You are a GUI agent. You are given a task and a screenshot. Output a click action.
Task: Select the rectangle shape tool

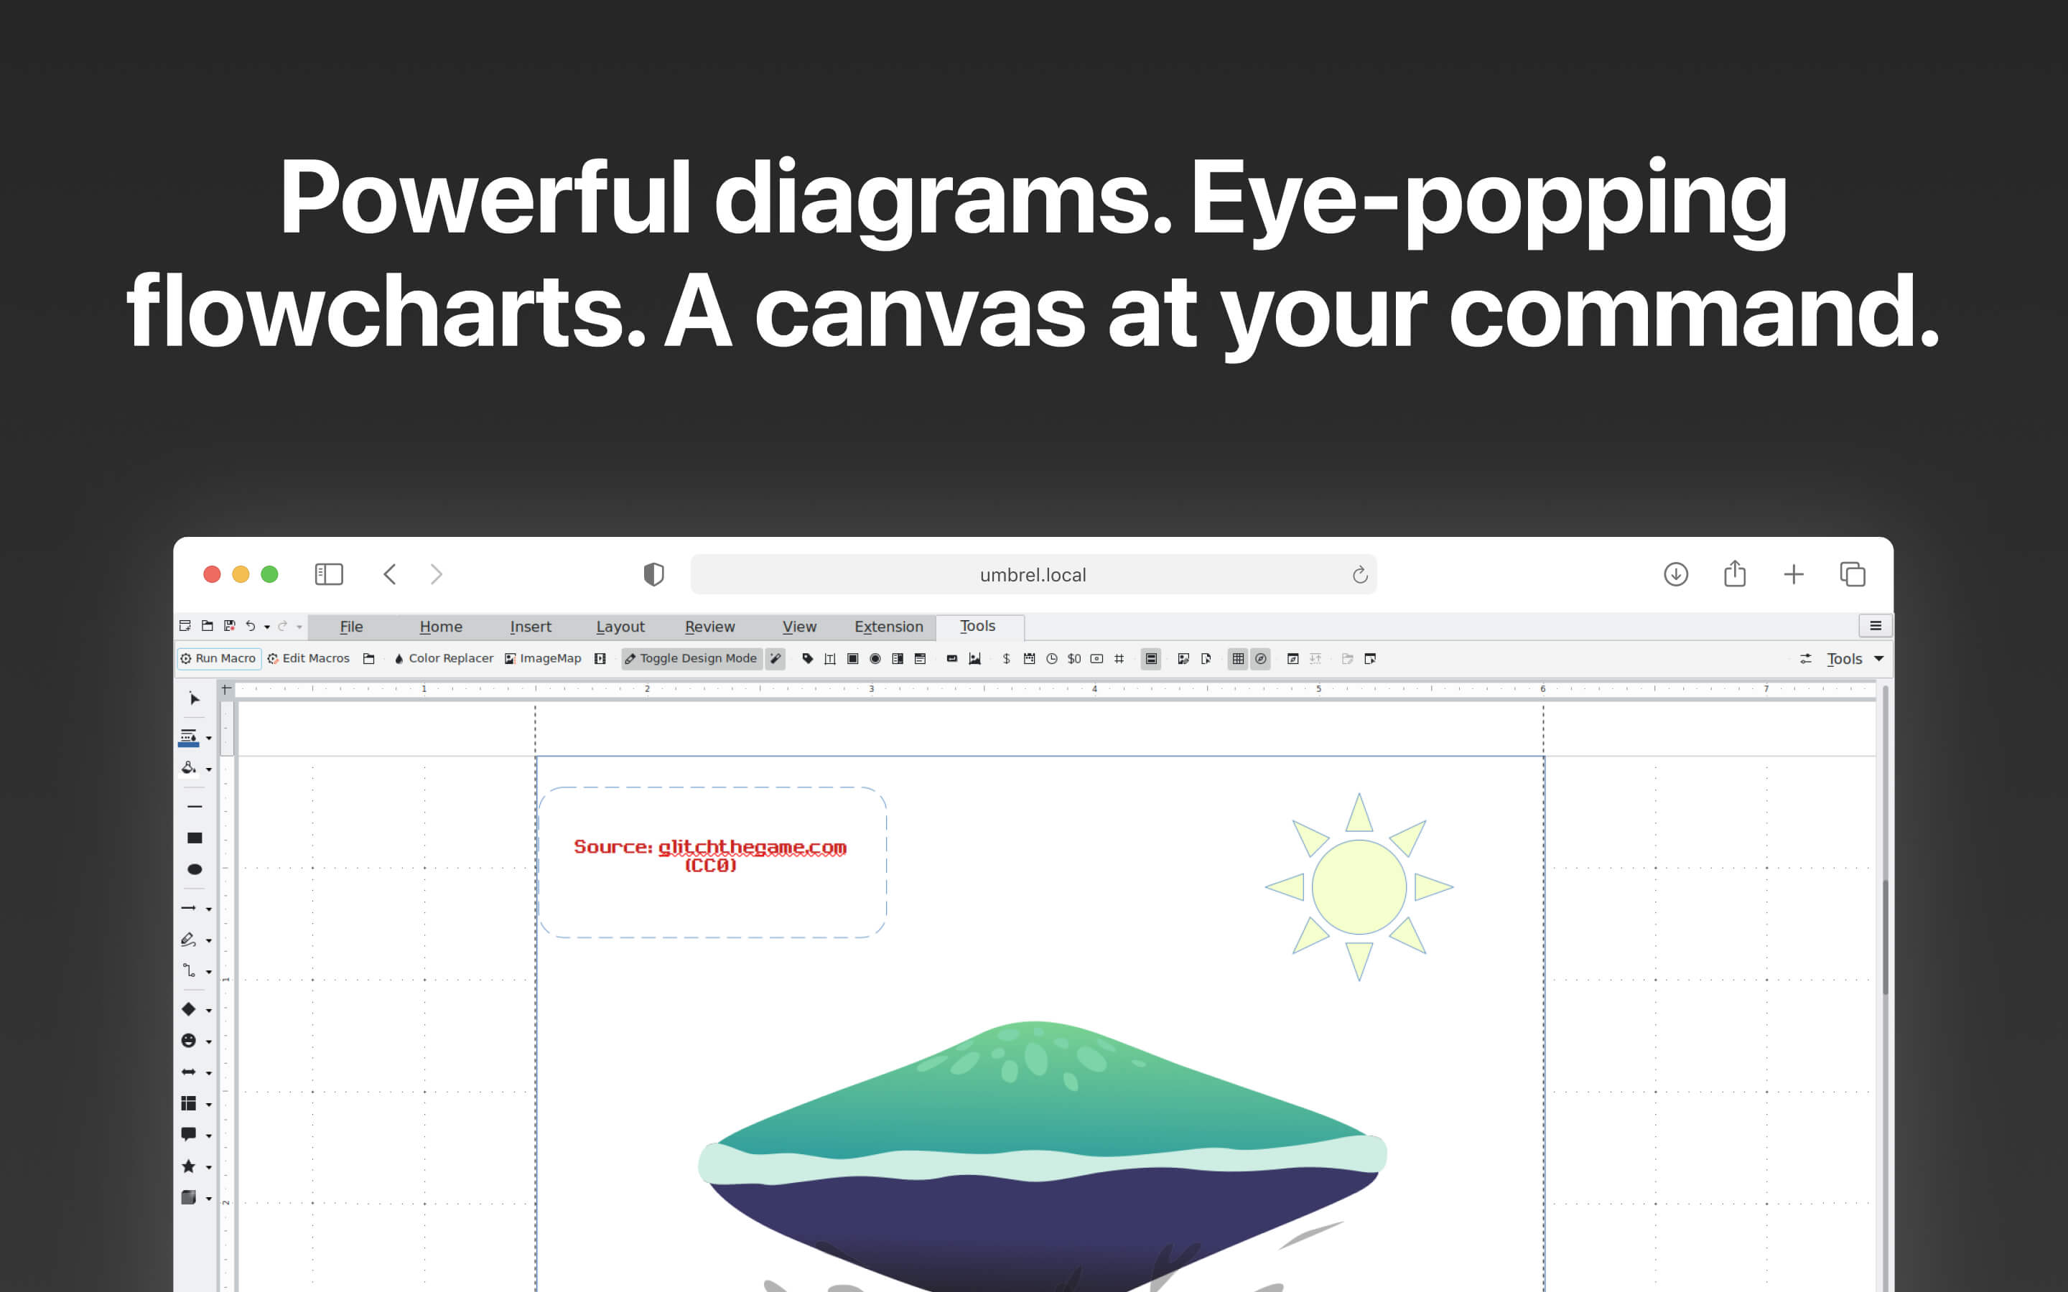195,838
